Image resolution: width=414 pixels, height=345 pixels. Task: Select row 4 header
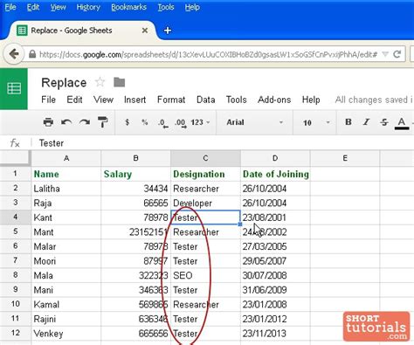[15, 217]
